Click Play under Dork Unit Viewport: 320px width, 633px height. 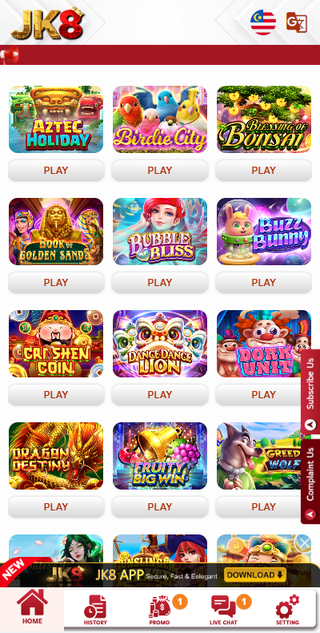pos(263,395)
